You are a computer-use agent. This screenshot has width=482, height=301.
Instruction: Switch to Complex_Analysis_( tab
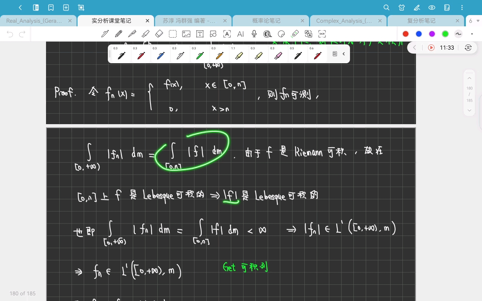click(344, 21)
